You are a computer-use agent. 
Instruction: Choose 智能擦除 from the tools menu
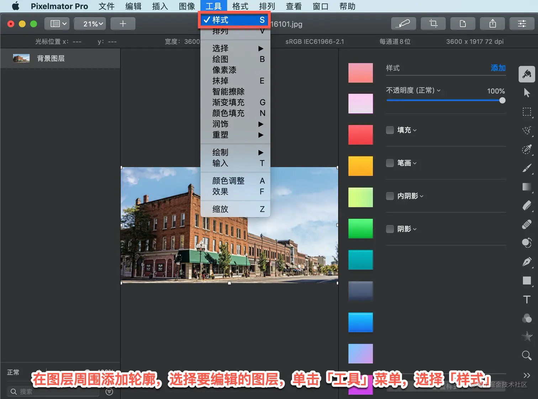[235, 92]
